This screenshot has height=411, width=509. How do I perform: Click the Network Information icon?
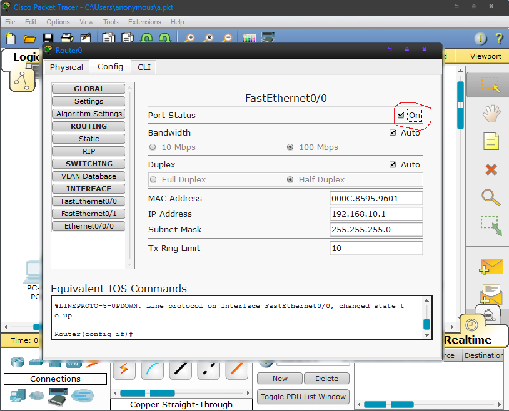(481, 39)
